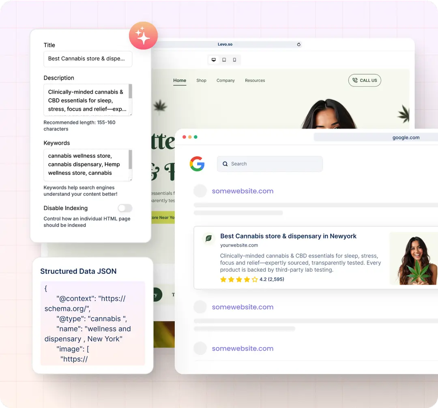
Task: Click the leaf favicon of yourwebsite.com result
Action: point(209,238)
